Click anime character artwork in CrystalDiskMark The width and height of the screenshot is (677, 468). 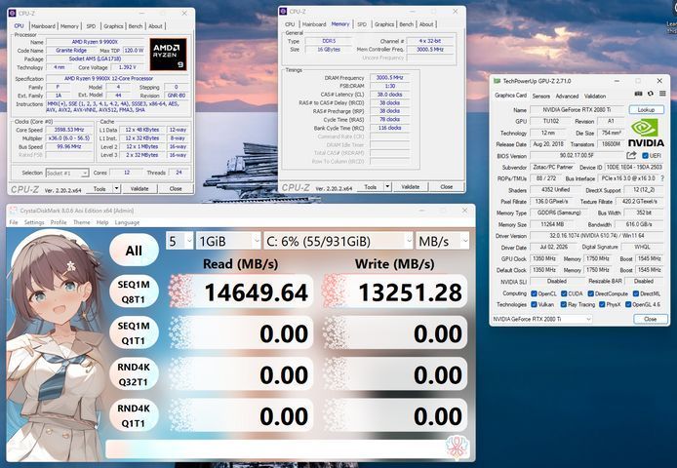[56, 345]
